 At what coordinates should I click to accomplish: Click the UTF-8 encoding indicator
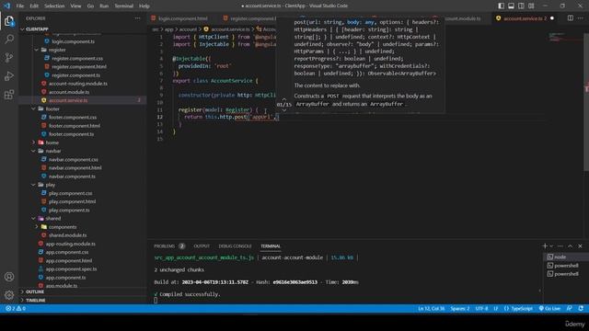pos(481,309)
